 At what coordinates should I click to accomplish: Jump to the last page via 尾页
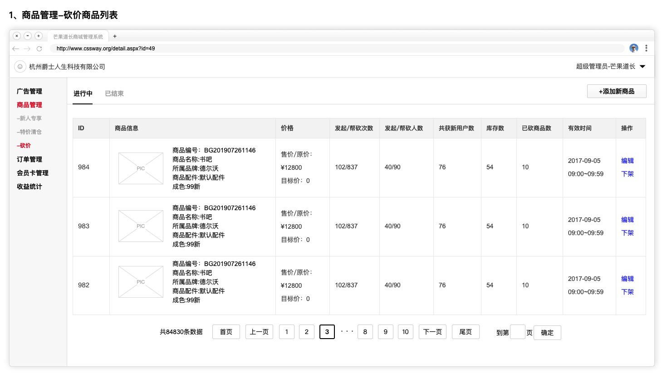466,332
